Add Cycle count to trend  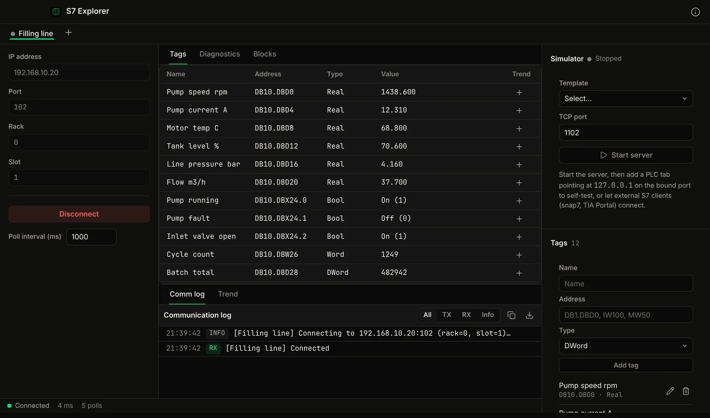(519, 255)
